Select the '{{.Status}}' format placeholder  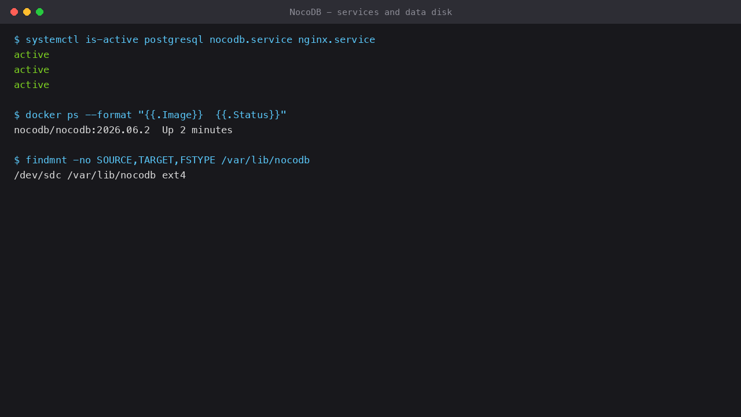pos(248,115)
